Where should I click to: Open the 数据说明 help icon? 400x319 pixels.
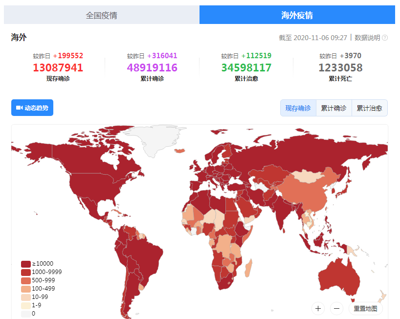click(385, 38)
